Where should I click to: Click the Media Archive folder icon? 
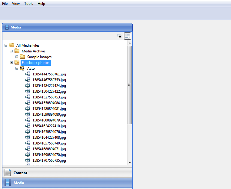(x=17, y=51)
